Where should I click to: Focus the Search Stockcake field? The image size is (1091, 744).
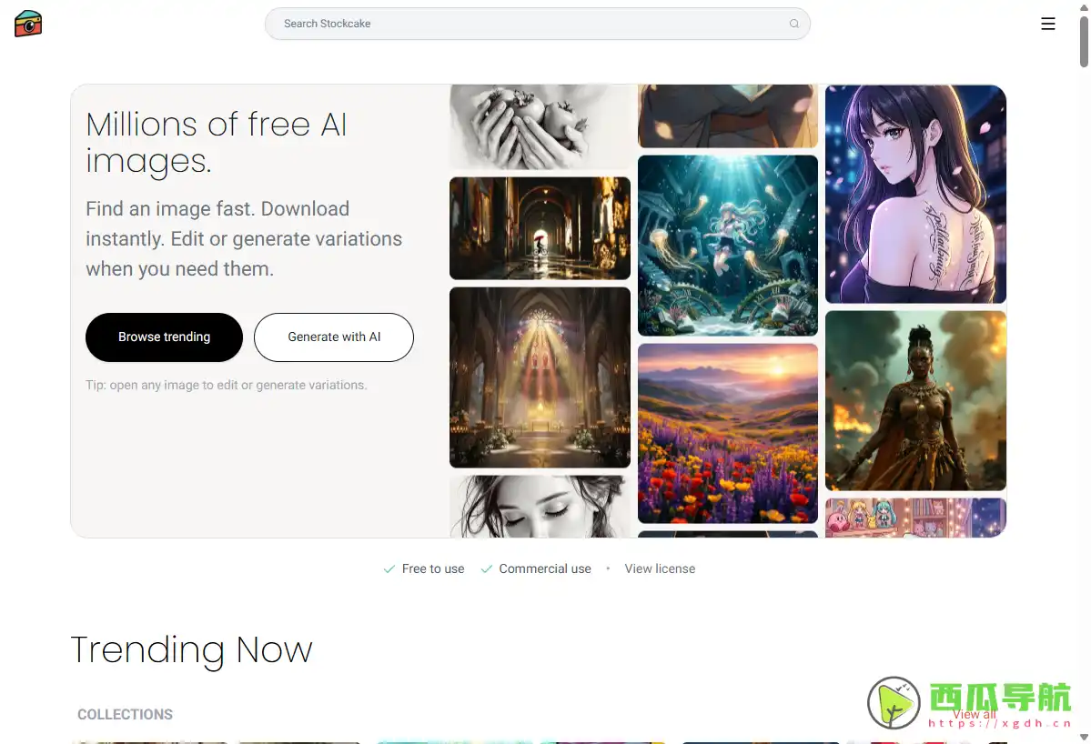[537, 24]
